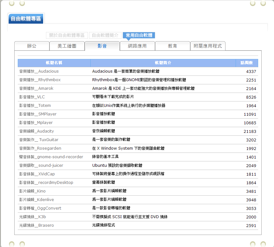Open the 影片編輯_Kdenlive link
This screenshot has width=274, height=247.
(x=36, y=200)
